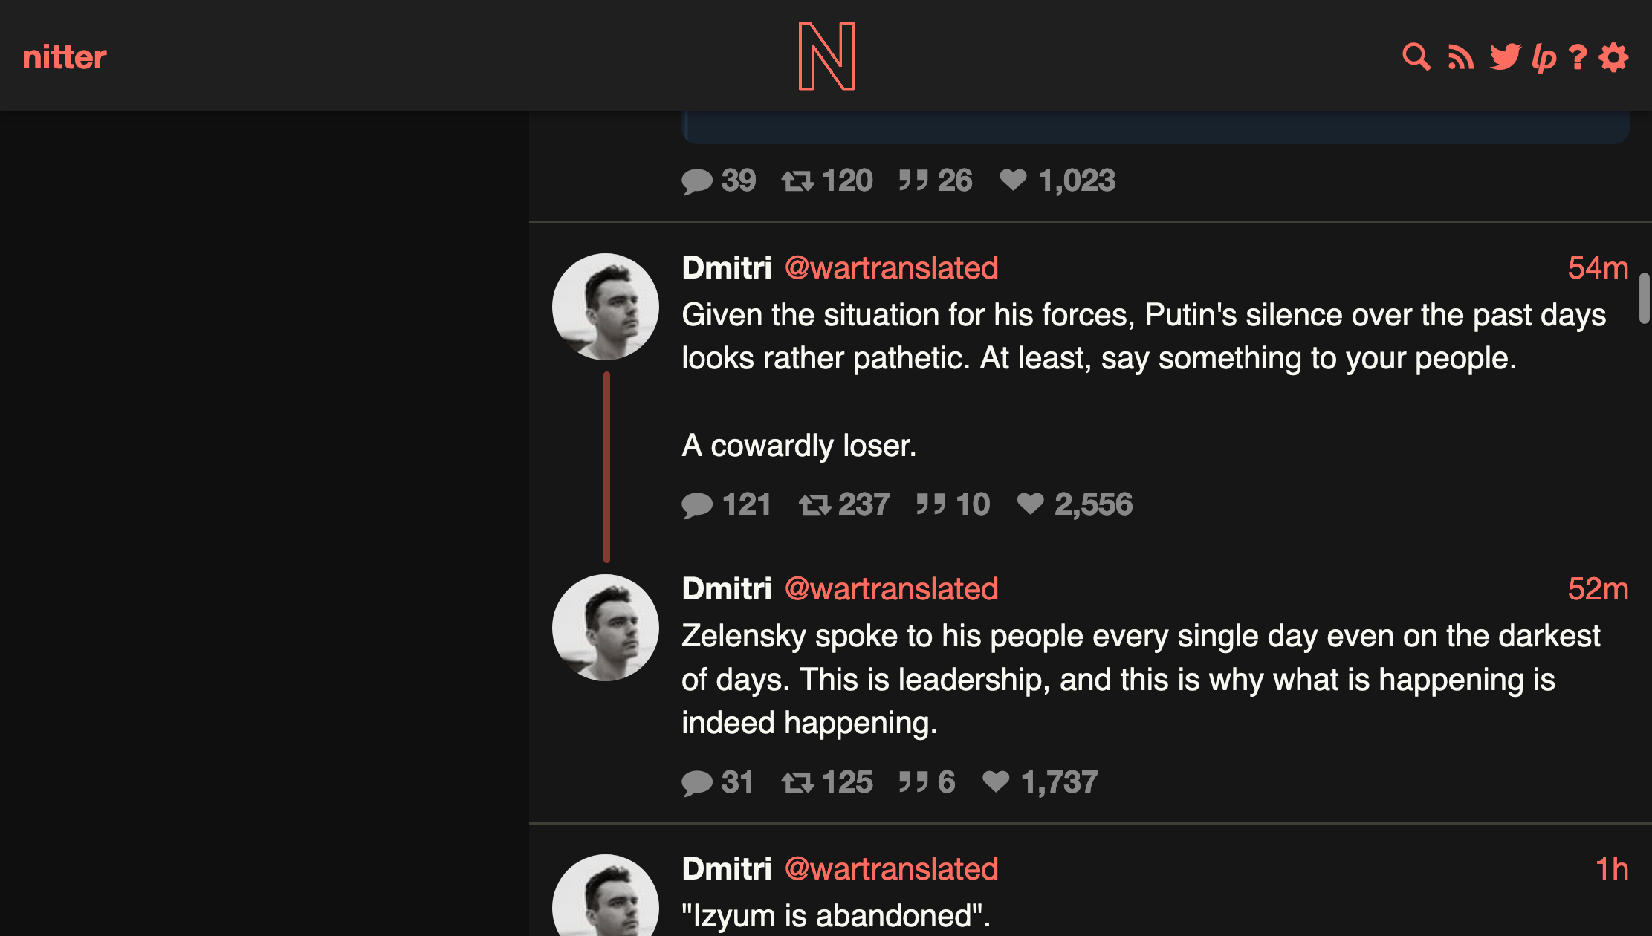Click the nitter home text link
1652x936 pixels.
point(65,57)
